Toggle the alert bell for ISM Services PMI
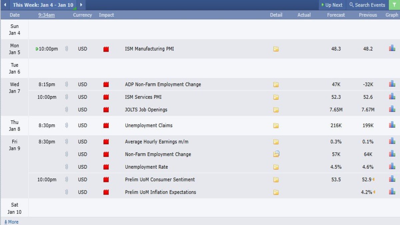 coord(66,97)
